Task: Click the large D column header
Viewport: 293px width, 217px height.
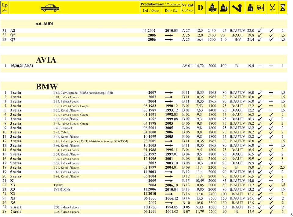Action: pyautogui.click(x=200, y=8)
